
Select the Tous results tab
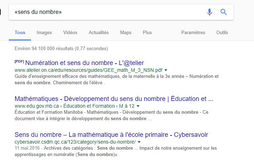click(x=20, y=32)
